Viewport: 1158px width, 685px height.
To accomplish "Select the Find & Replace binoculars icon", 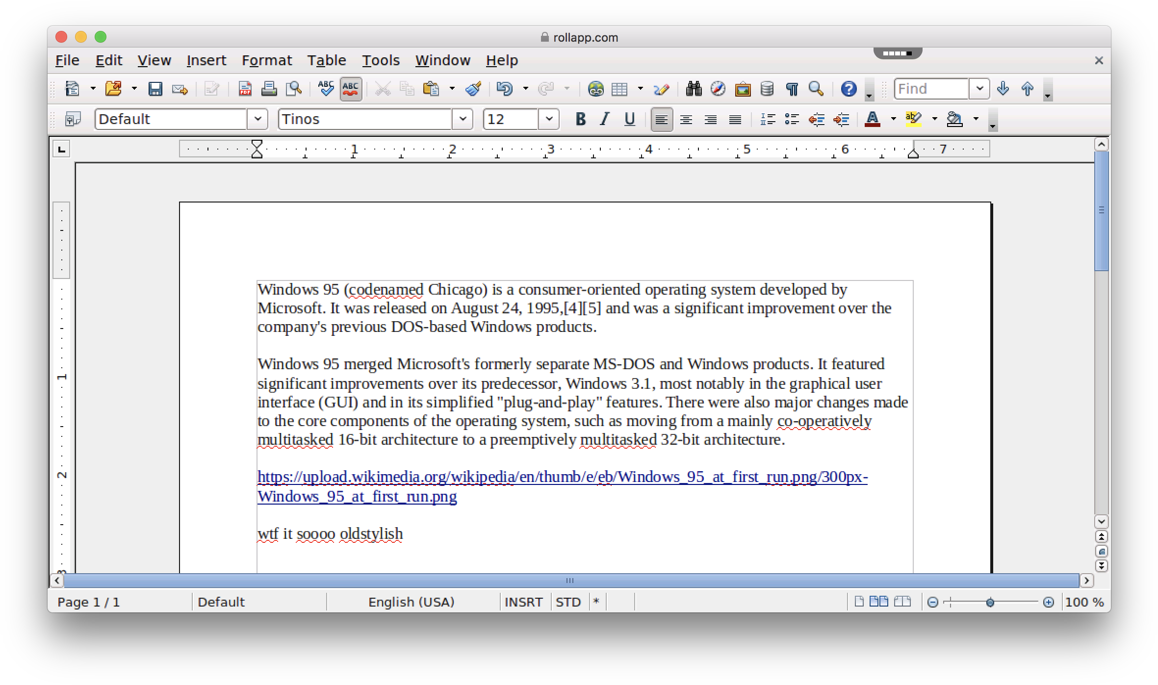I will pyautogui.click(x=694, y=89).
